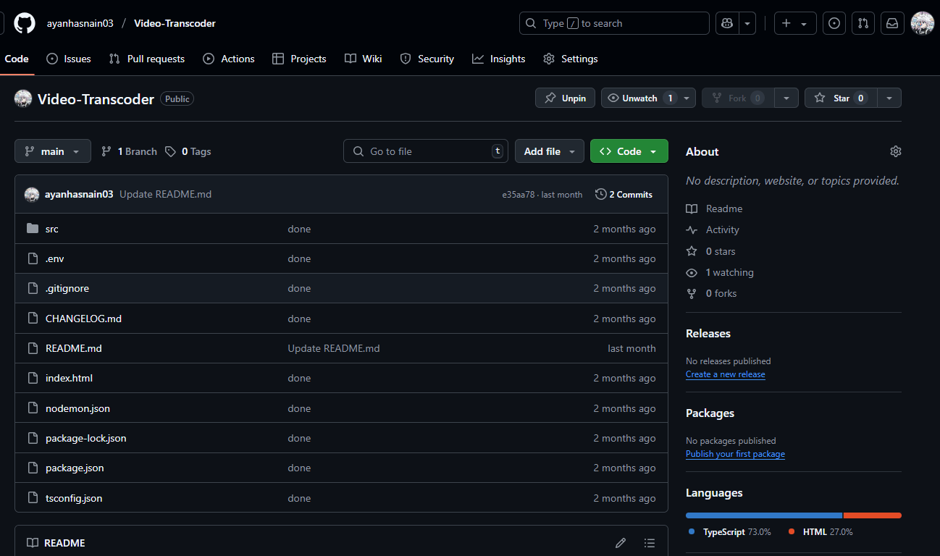Switch to the Security tab

click(x=427, y=59)
